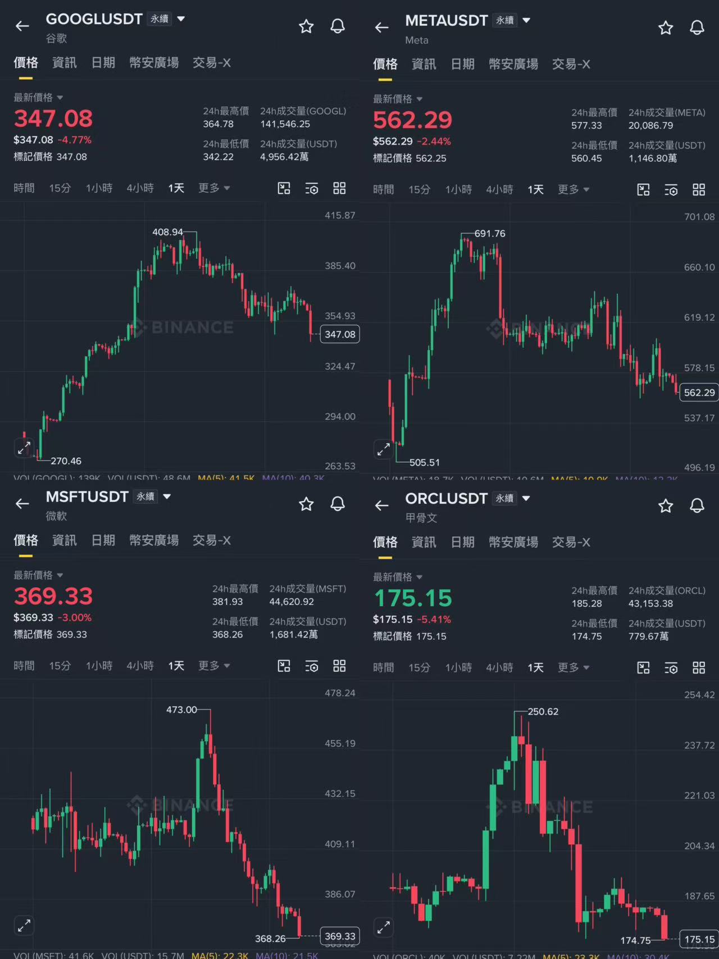Select 時間 line view in MSFTUSDT chart
719x959 pixels.
24,666
